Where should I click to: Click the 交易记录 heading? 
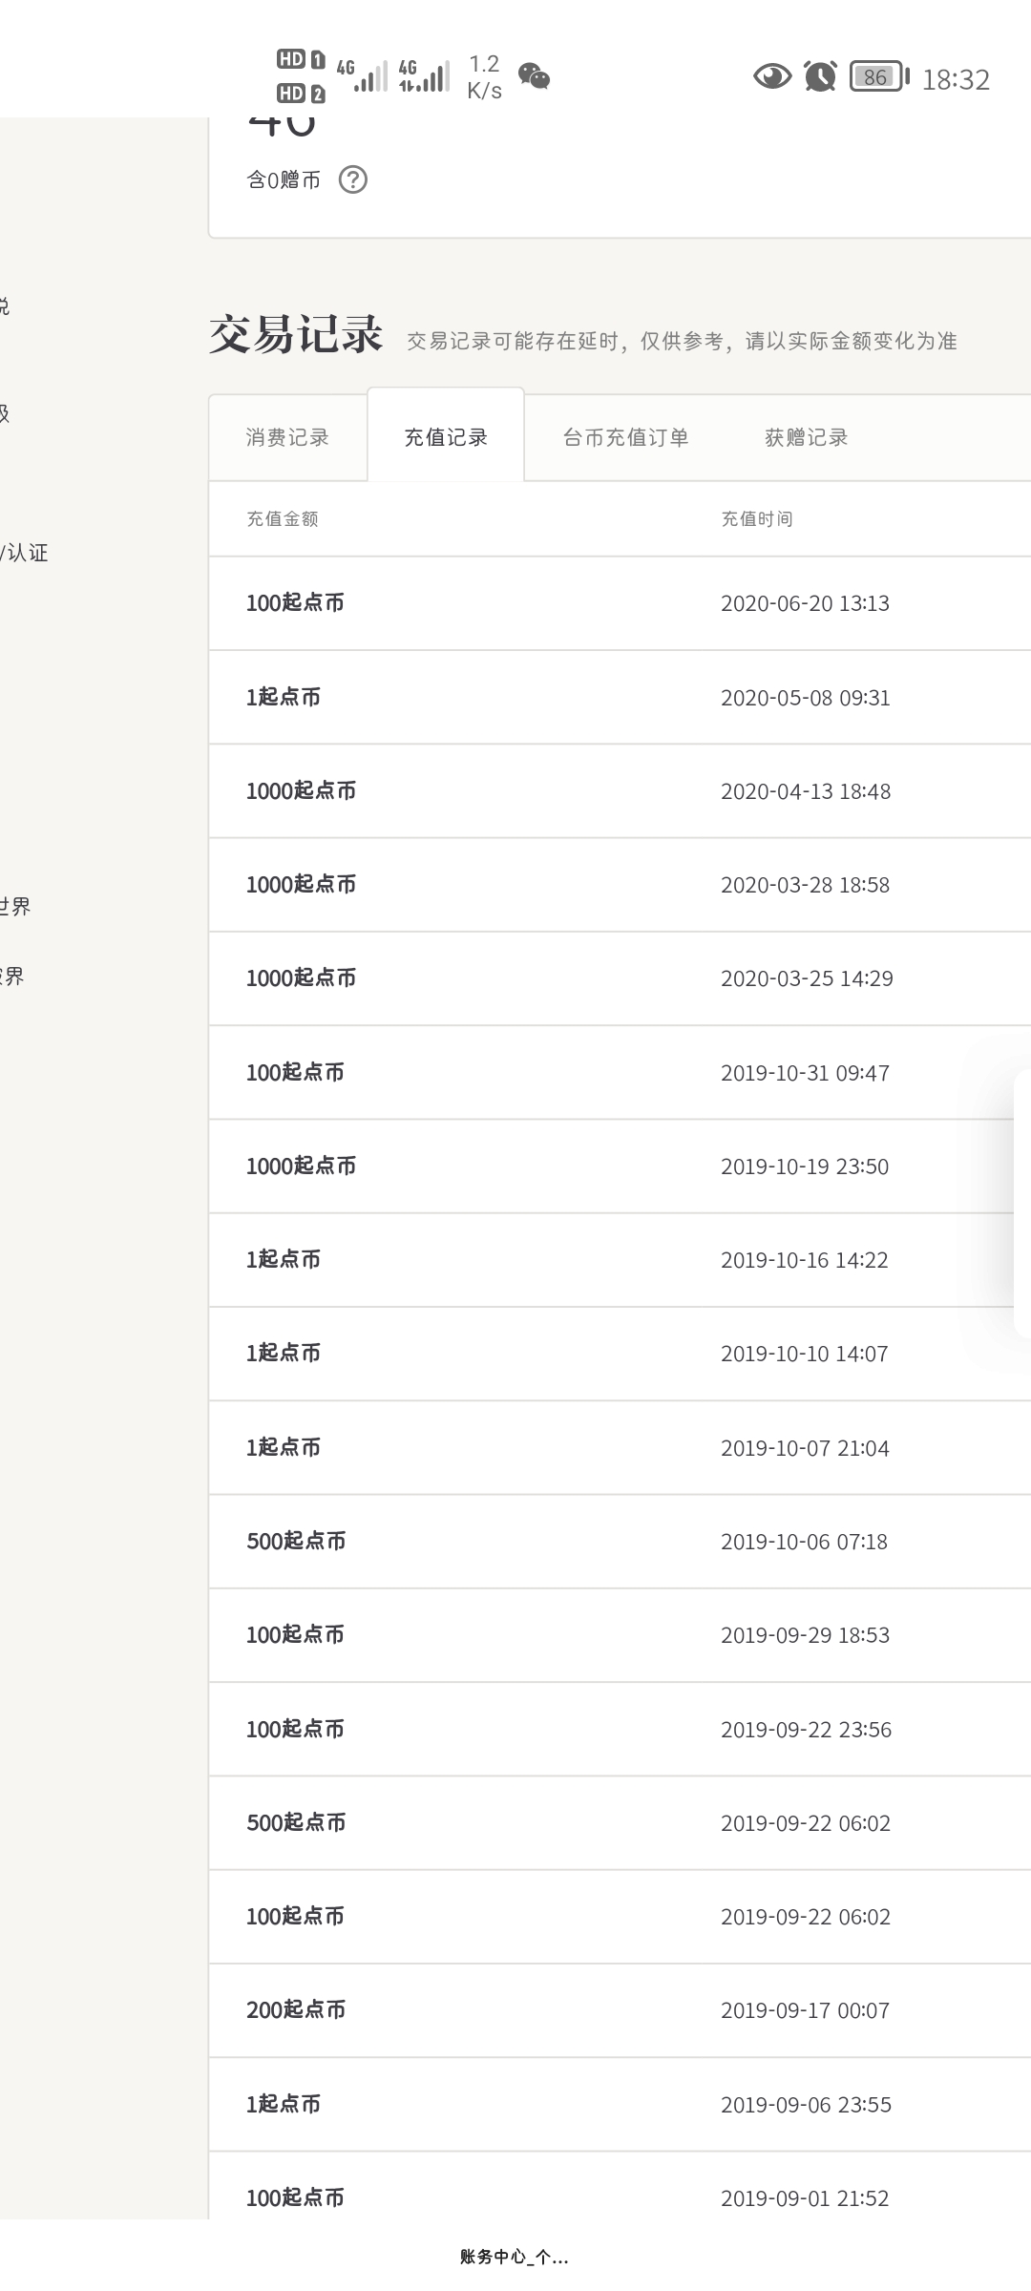[296, 335]
